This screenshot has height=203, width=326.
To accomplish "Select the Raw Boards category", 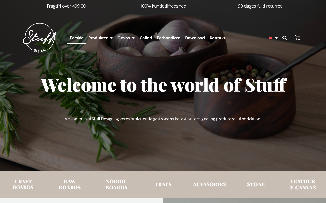I will (x=70, y=184).
